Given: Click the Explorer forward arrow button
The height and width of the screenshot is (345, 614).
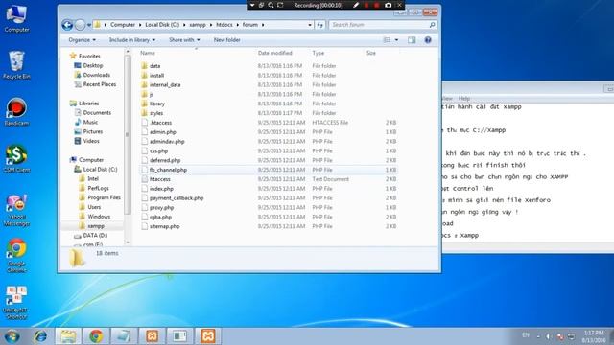Looking at the screenshot, I should pyautogui.click(x=80, y=25).
